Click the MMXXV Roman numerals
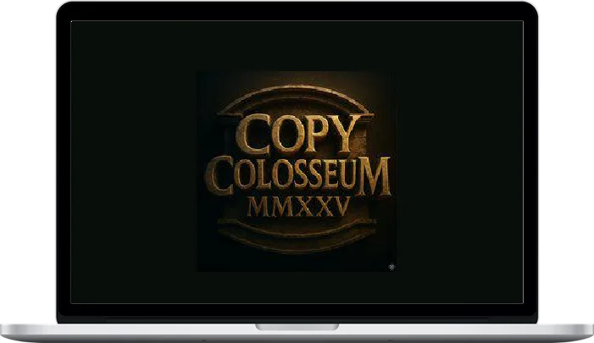This screenshot has width=594, height=343. (x=298, y=207)
